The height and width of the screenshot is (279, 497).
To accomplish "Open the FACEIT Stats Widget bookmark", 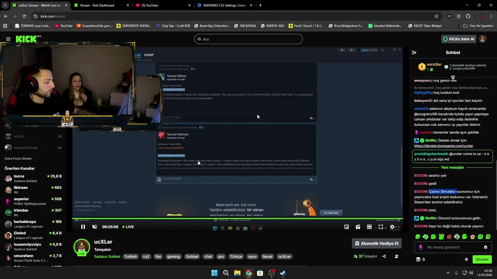I will (424, 26).
